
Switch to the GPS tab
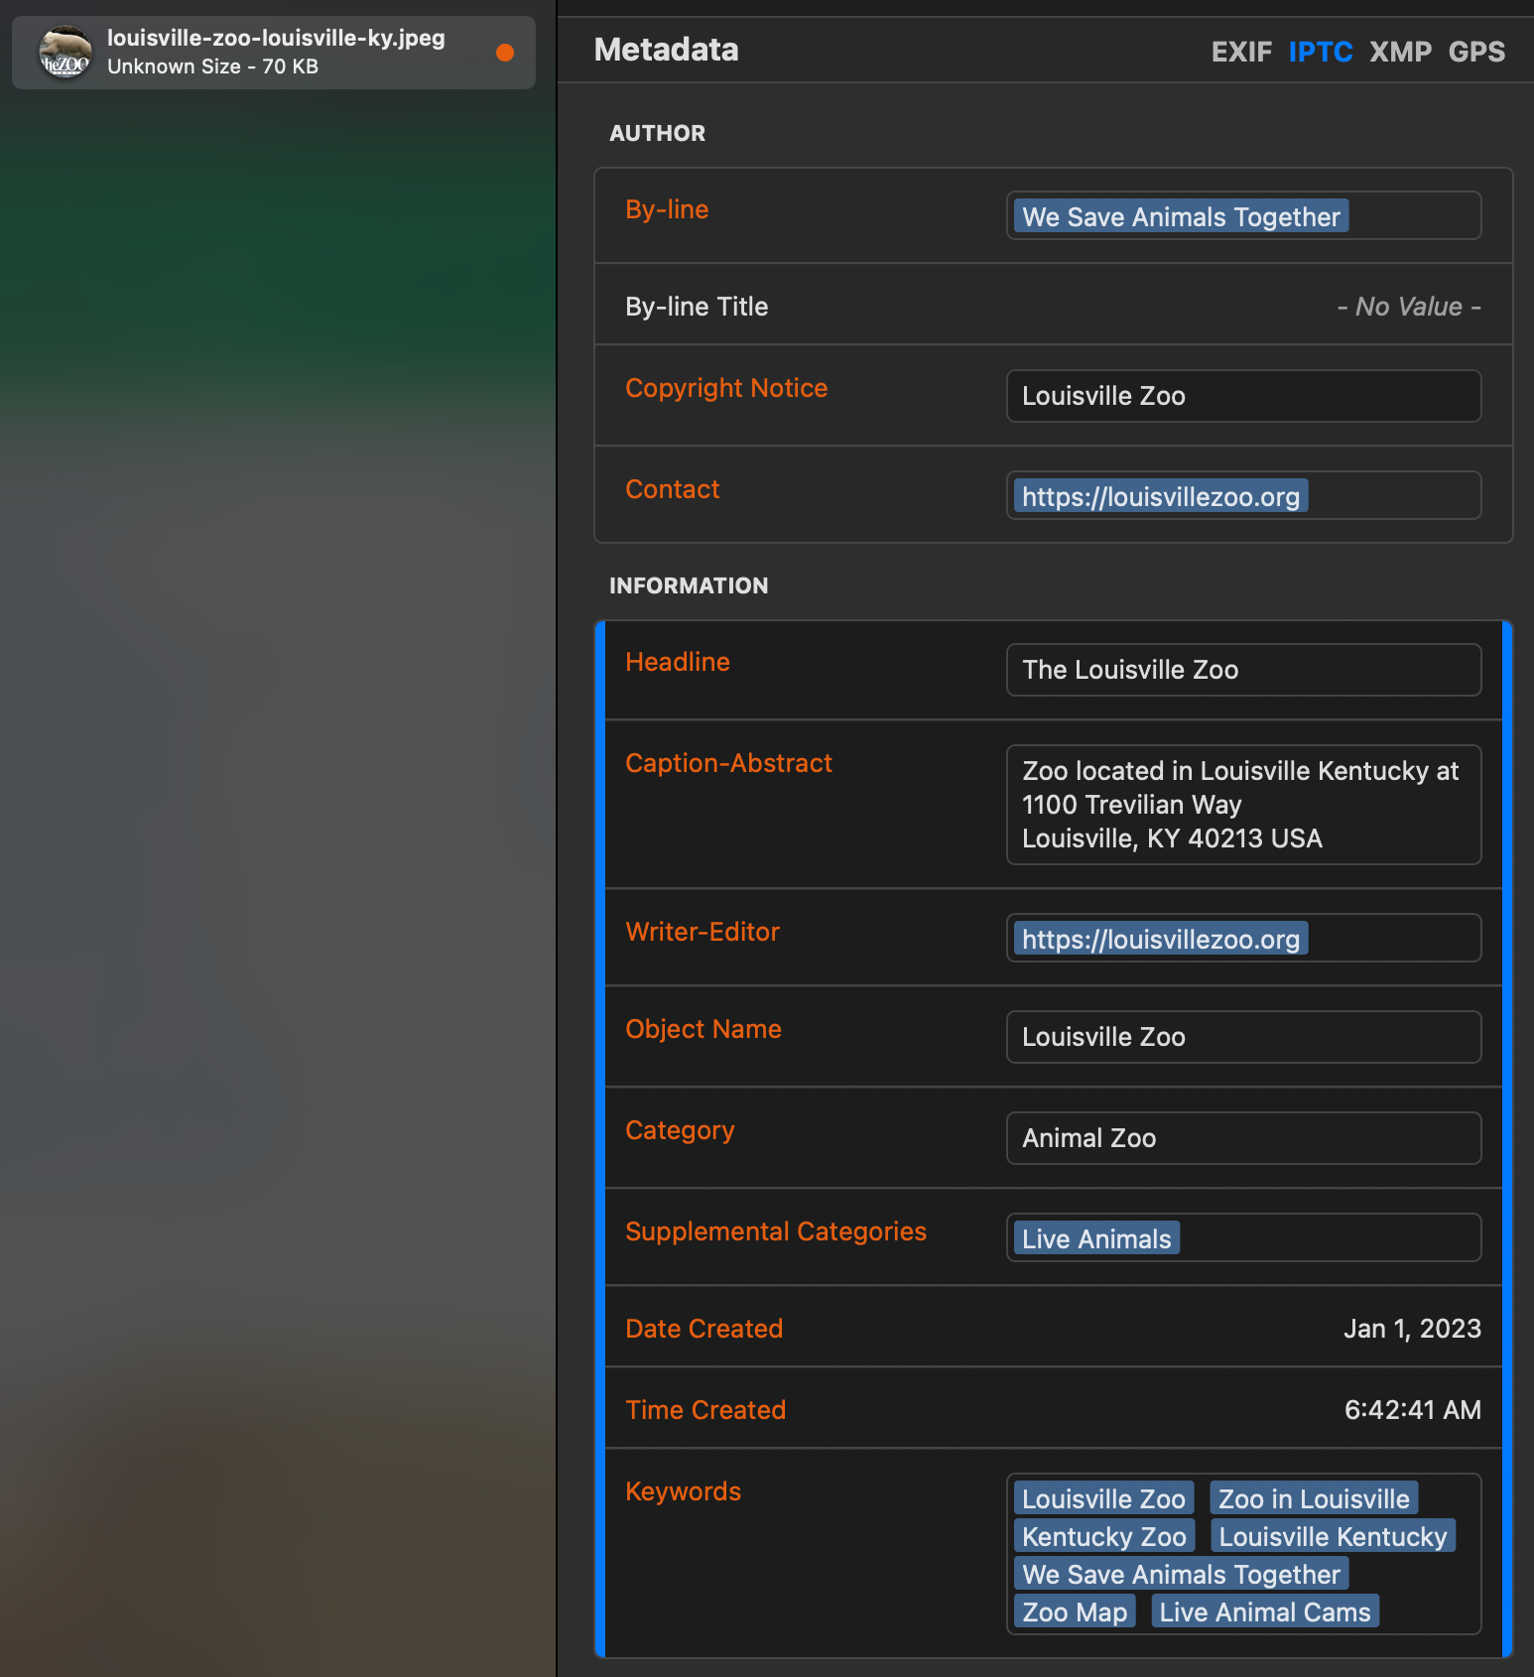click(1476, 52)
